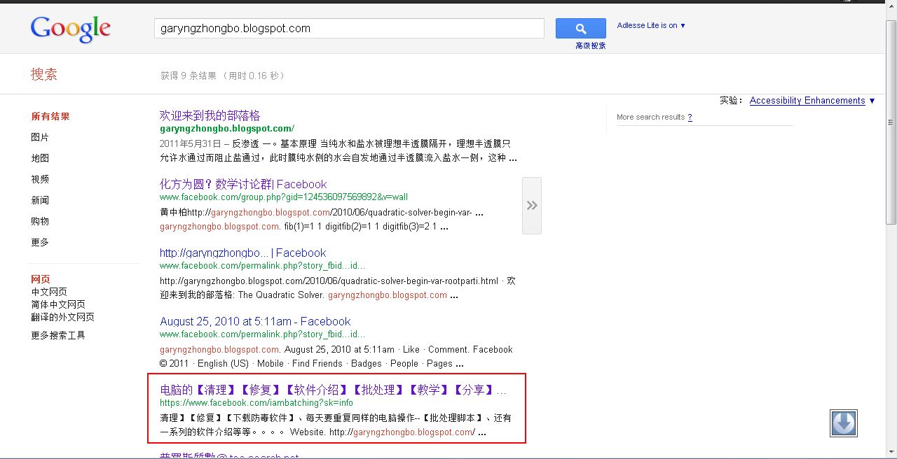Expand the Adlesse Lite is on dropdown
Viewport: 897px width, 459px height.
tap(651, 25)
